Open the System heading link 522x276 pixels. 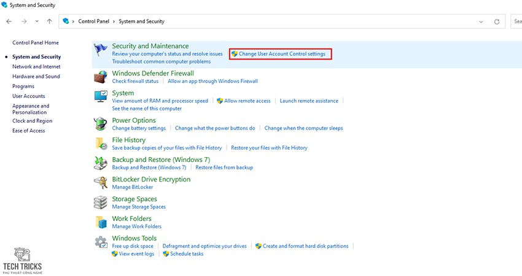123,93
